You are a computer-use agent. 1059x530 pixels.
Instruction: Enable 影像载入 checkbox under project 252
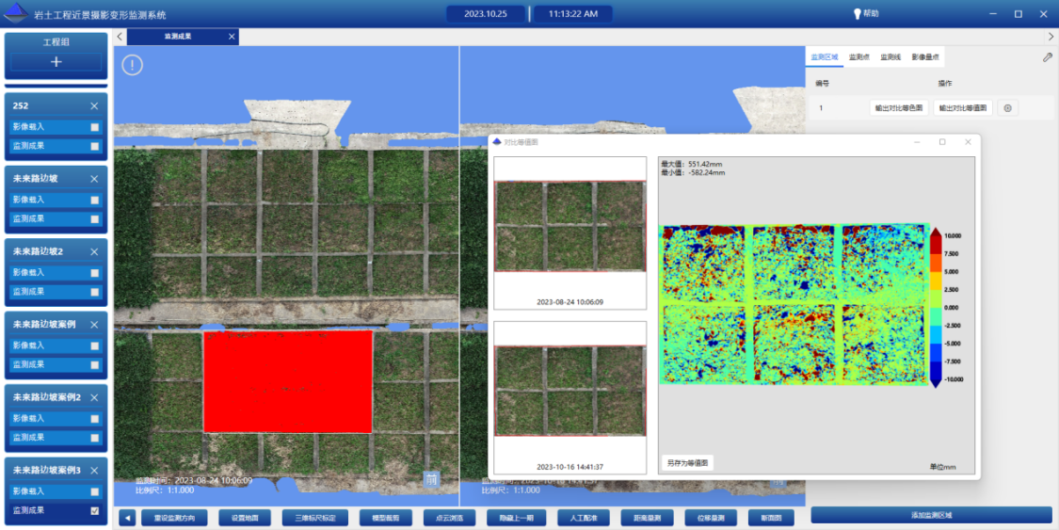coord(94,127)
